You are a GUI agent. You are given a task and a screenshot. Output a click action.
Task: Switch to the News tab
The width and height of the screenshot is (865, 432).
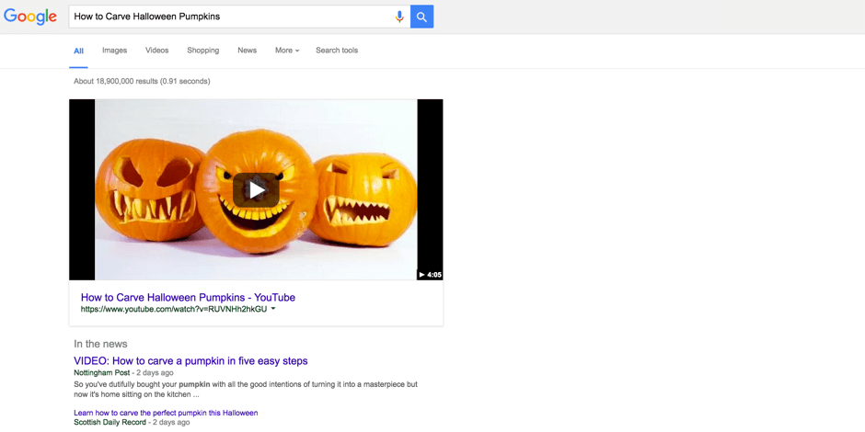[248, 51]
